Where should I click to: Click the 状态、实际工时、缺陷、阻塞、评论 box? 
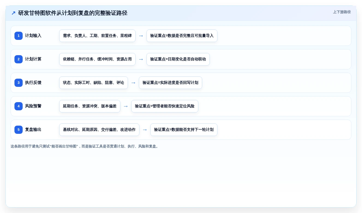coord(94,83)
